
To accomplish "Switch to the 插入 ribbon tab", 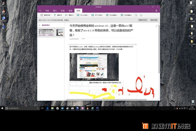I will coord(55,11).
